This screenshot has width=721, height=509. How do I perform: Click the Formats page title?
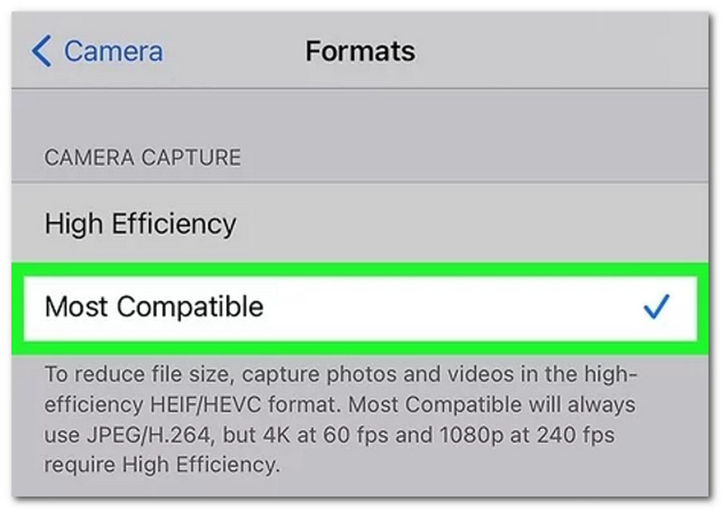(x=360, y=51)
